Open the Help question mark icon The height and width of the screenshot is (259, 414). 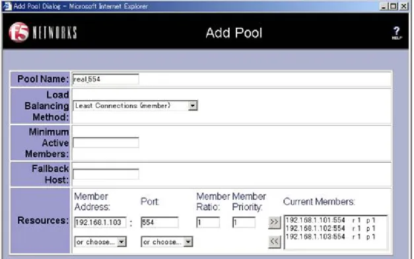(396, 33)
